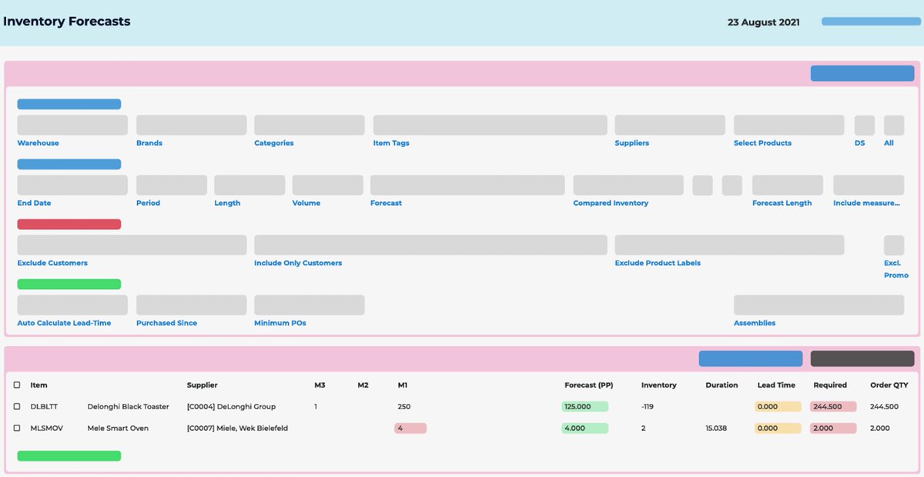924x477 pixels.
Task: Click the M3 column header
Action: pyautogui.click(x=320, y=385)
